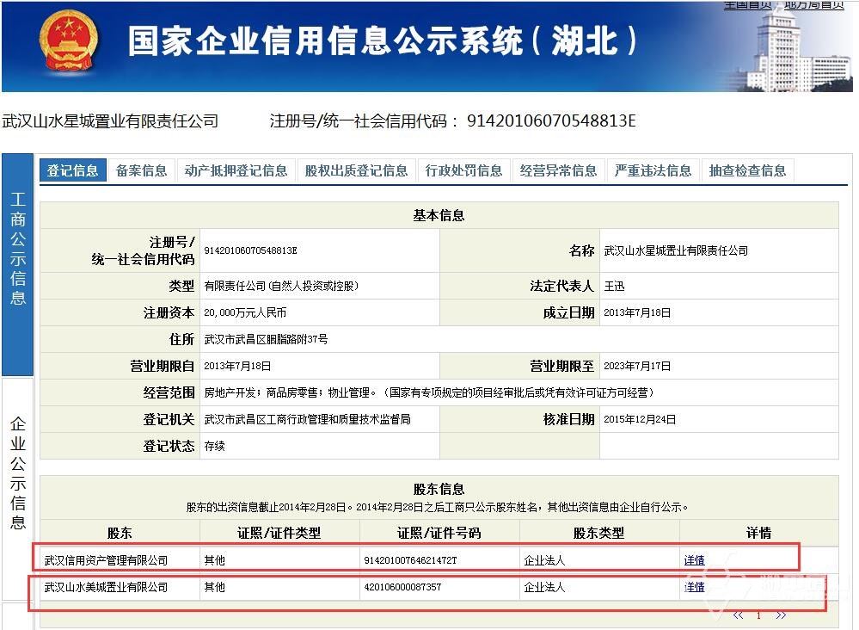Screen dimensions: 859x630
Task: View the 行政处罚信息 tab
Action: click(463, 170)
